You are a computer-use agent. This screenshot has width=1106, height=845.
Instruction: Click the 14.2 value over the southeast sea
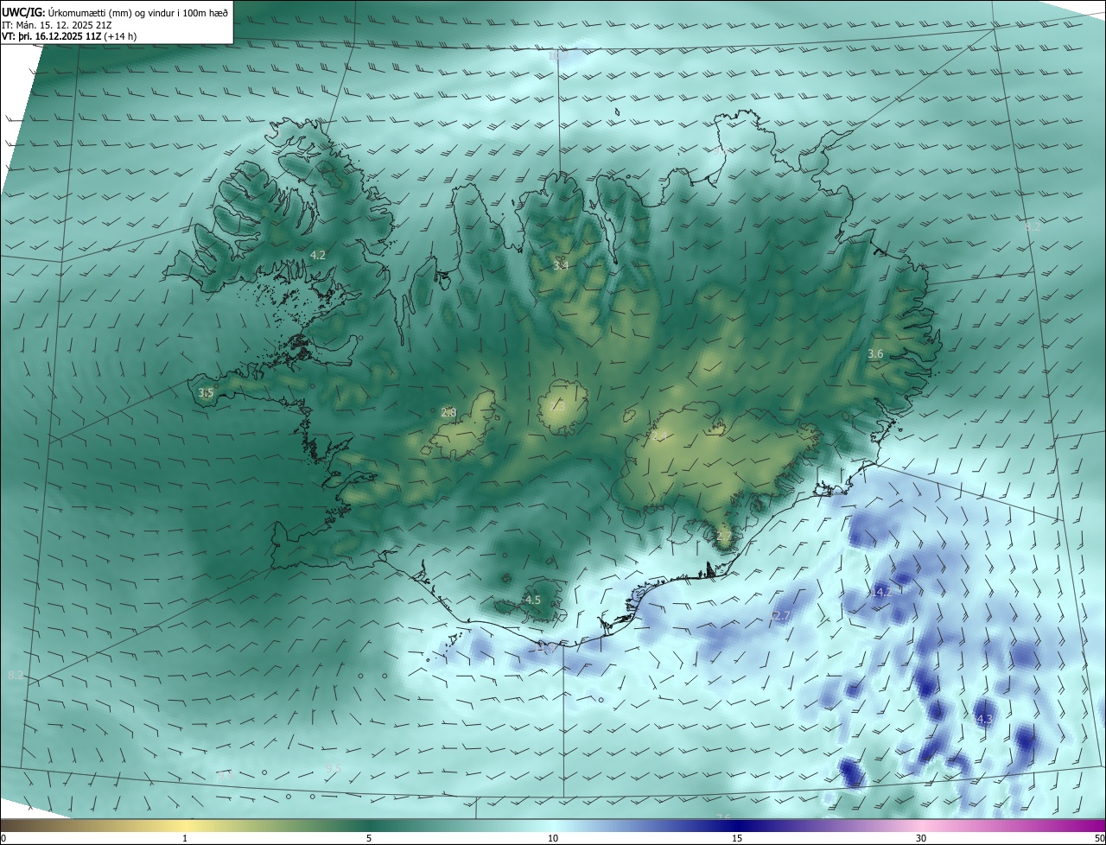[x=881, y=592]
